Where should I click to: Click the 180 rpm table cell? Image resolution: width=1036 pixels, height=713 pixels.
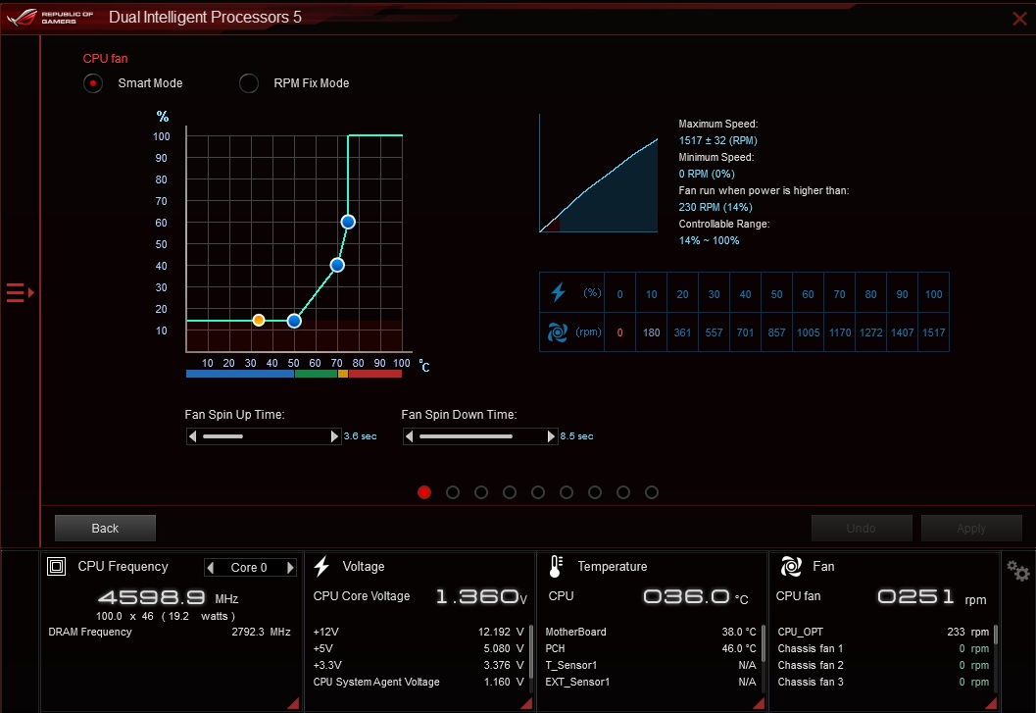(652, 332)
